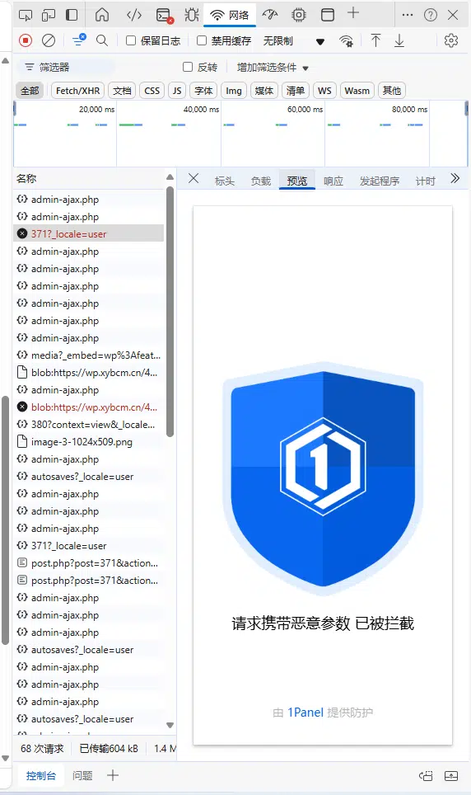Expand 增加筛选条件 dropdown
The height and width of the screenshot is (795, 471).
coord(273,68)
